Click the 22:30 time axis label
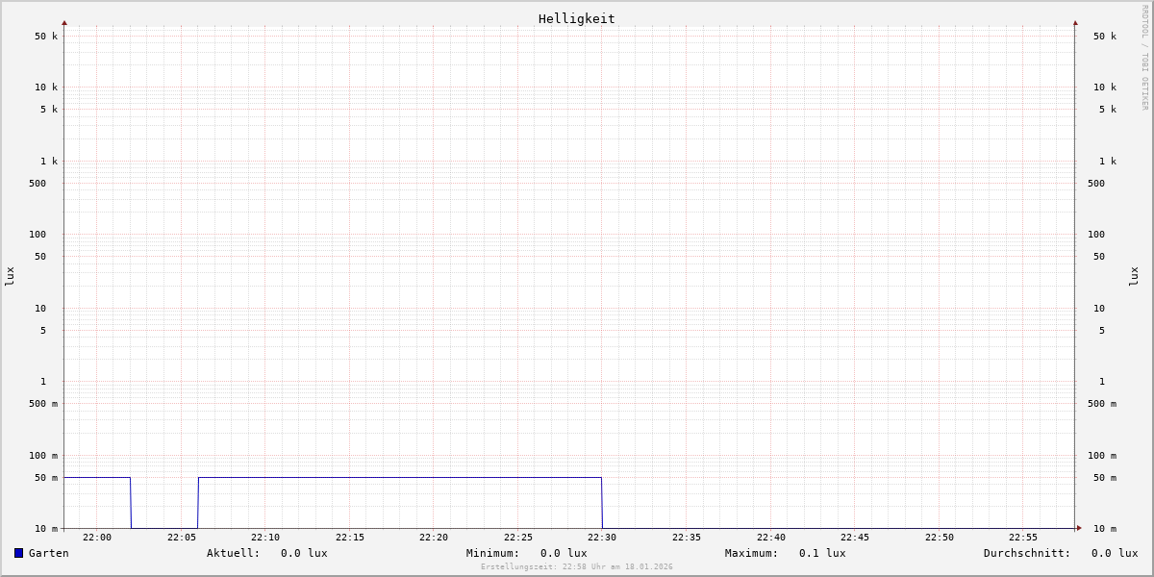 (602, 538)
